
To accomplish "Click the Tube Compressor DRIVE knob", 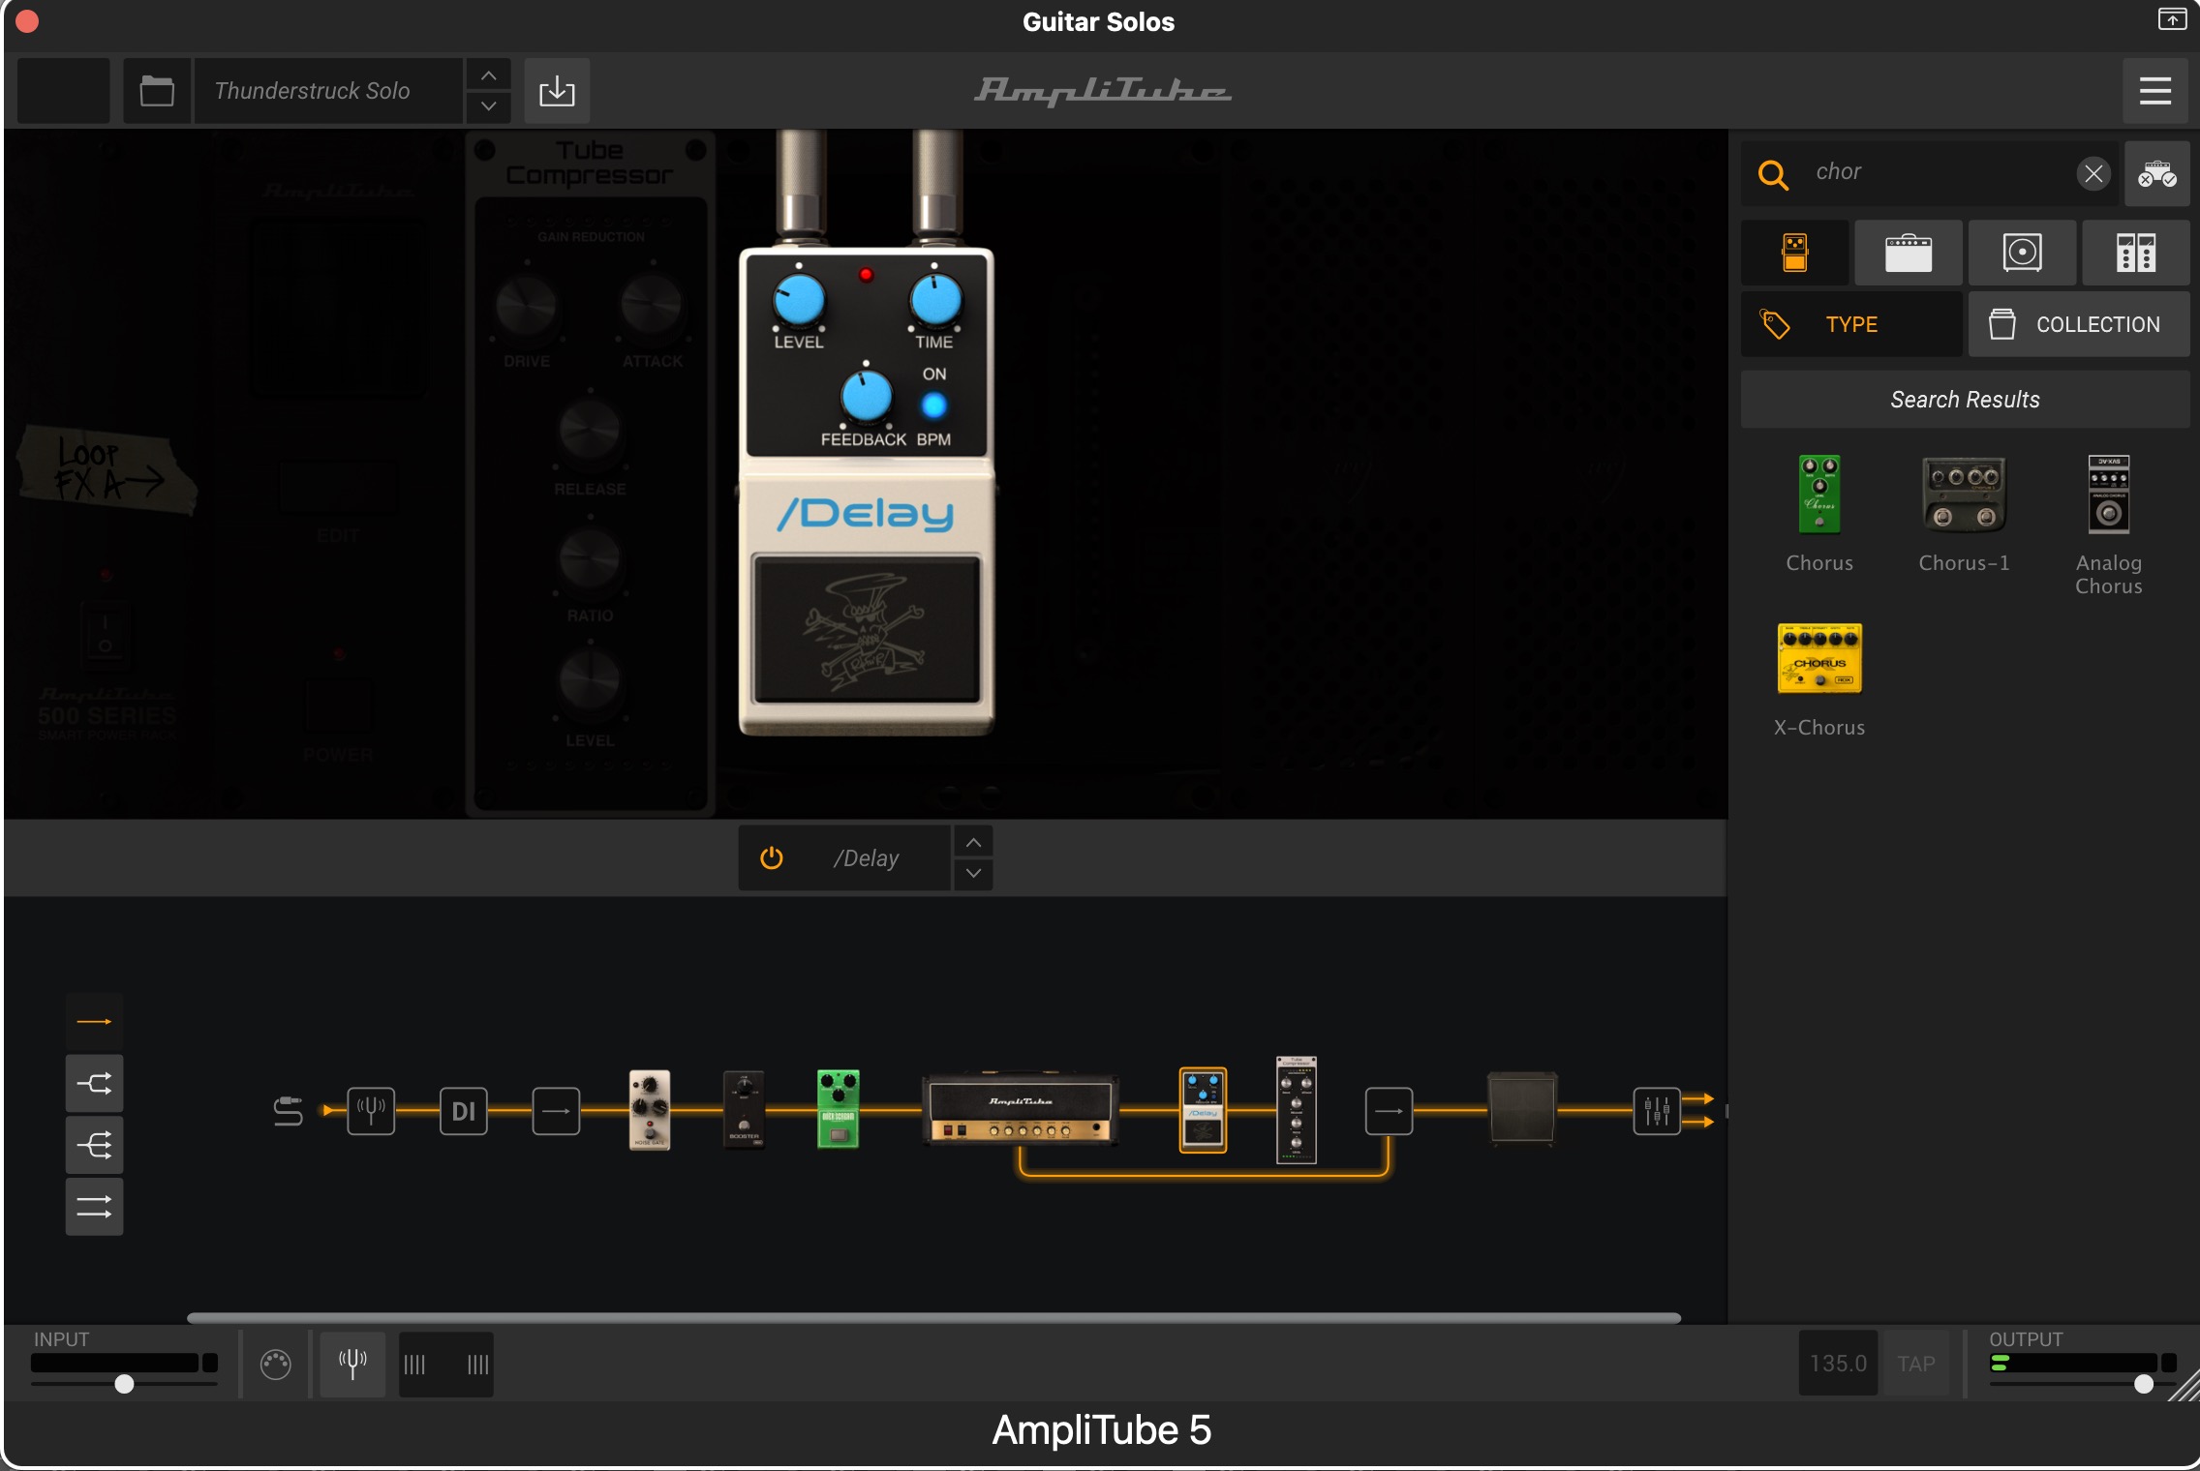I will coord(527,308).
